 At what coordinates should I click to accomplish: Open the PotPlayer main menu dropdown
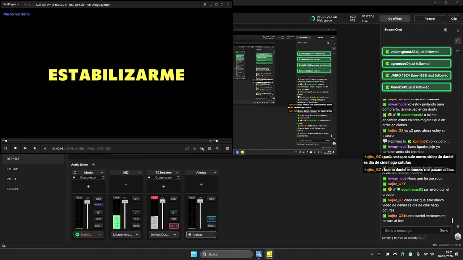click(11, 5)
